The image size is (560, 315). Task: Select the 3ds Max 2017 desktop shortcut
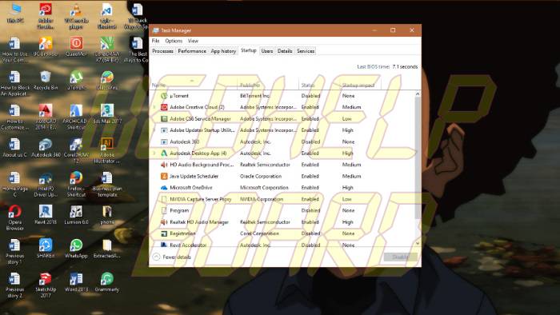(x=106, y=114)
